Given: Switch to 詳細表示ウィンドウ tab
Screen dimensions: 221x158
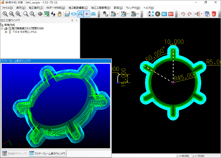Looking at the screenshot, I should pos(15,154).
